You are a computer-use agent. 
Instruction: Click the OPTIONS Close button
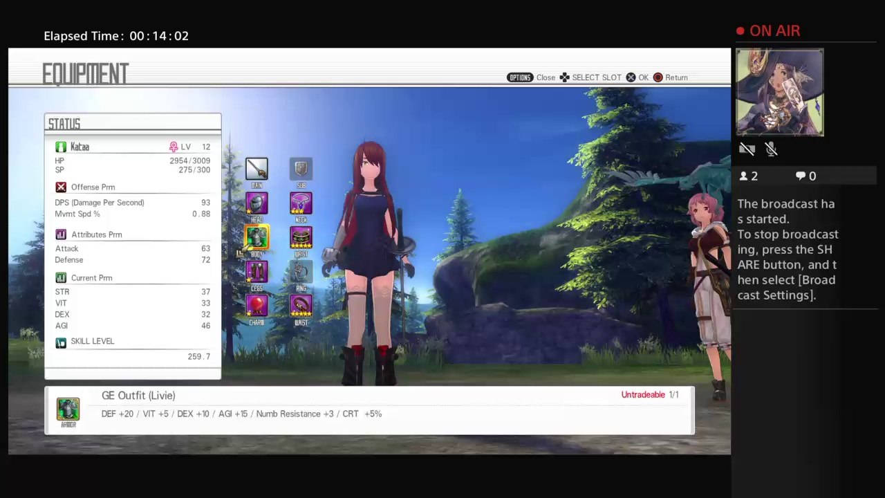[531, 77]
